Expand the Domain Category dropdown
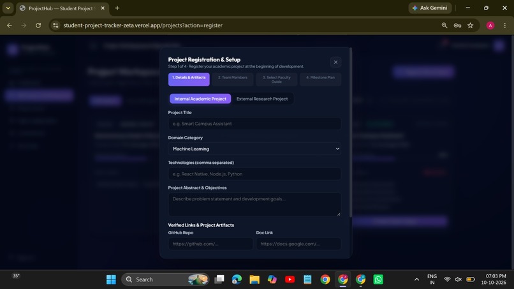514x289 pixels. click(x=254, y=149)
